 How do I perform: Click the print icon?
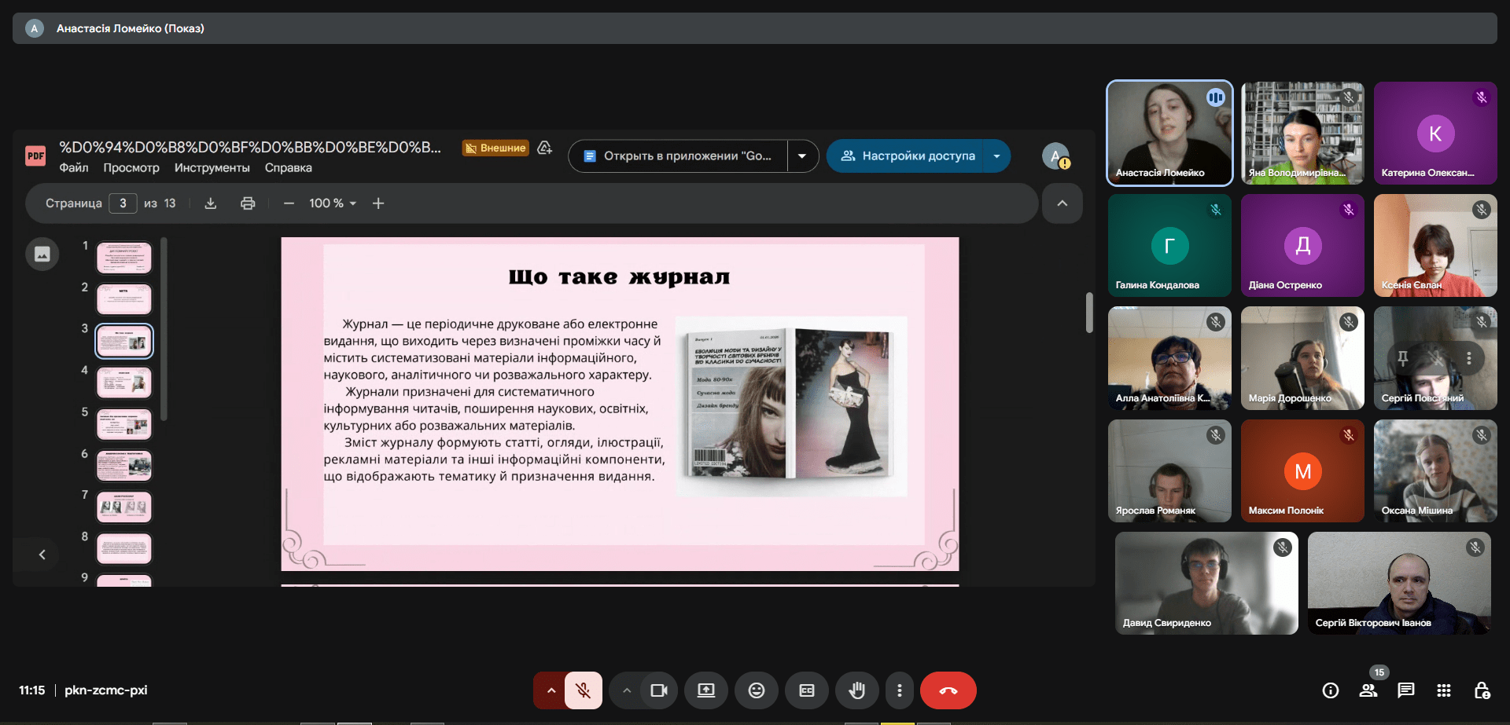point(248,203)
